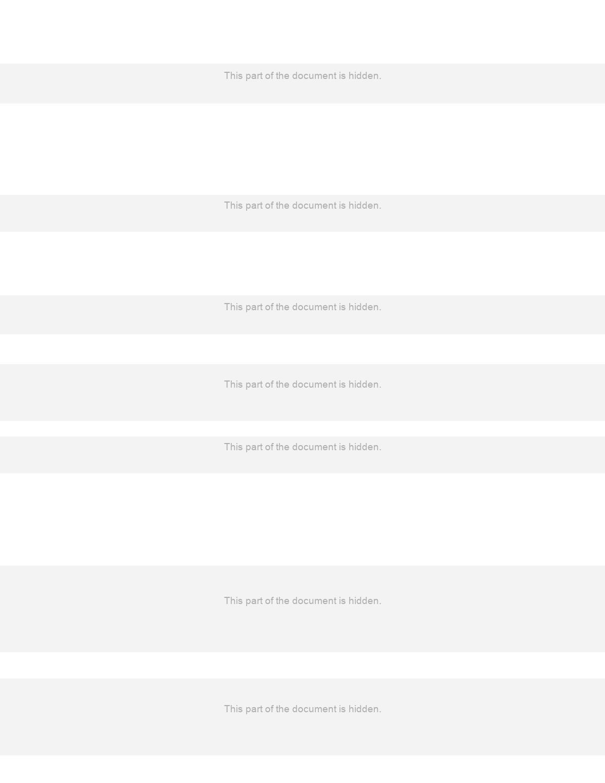Click the last hidden-document banner text

(x=302, y=709)
